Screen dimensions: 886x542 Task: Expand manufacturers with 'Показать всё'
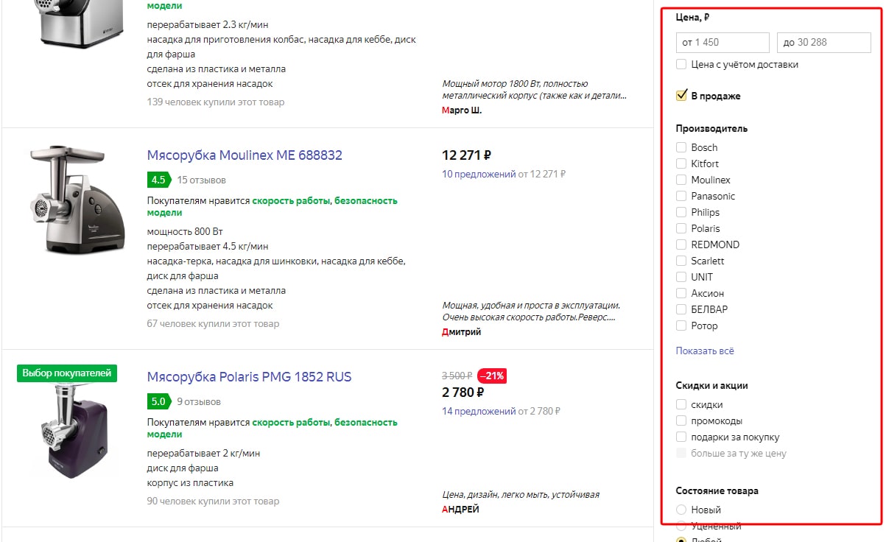click(x=705, y=351)
